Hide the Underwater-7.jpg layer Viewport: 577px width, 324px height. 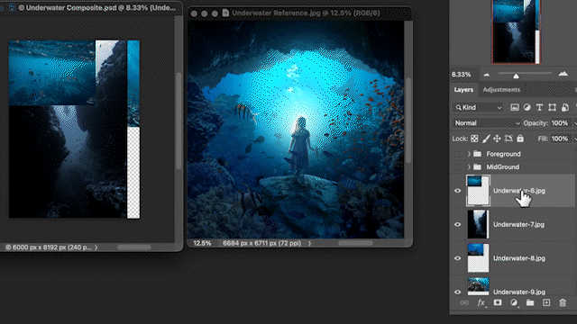tap(457, 224)
